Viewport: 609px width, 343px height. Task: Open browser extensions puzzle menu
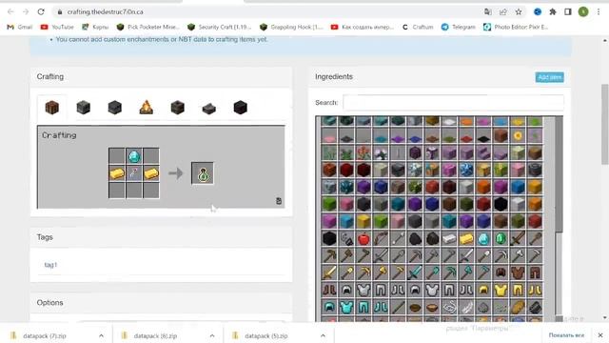[x=553, y=12]
